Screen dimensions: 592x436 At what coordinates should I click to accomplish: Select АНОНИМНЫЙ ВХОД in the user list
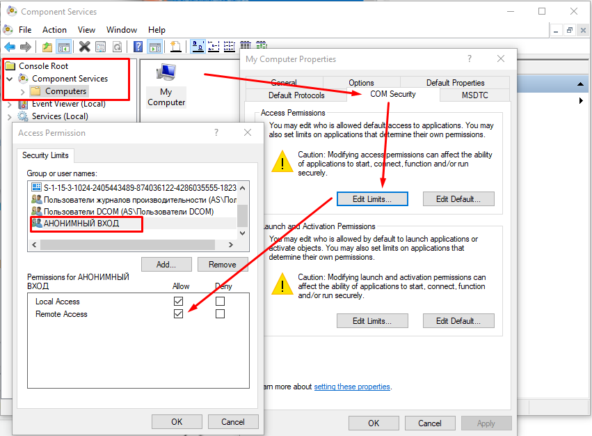click(x=82, y=224)
